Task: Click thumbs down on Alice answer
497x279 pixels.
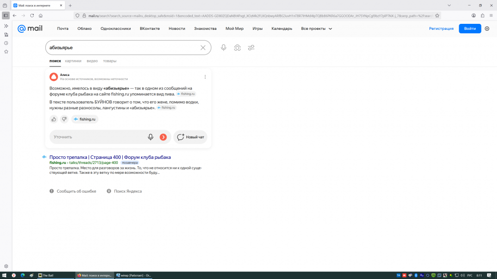Action: 64,119
